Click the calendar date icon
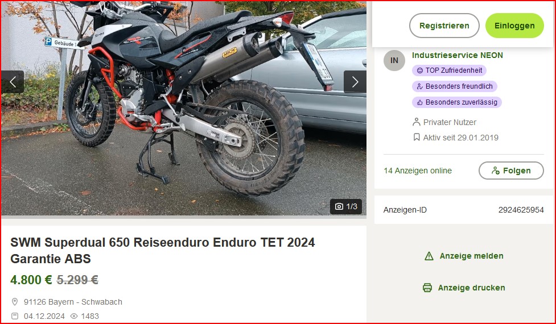 pos(15,316)
